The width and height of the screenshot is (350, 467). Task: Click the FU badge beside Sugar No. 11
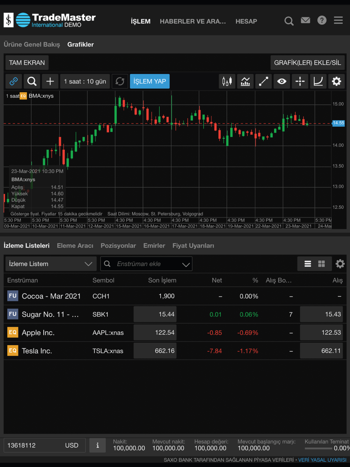pyautogui.click(x=13, y=314)
